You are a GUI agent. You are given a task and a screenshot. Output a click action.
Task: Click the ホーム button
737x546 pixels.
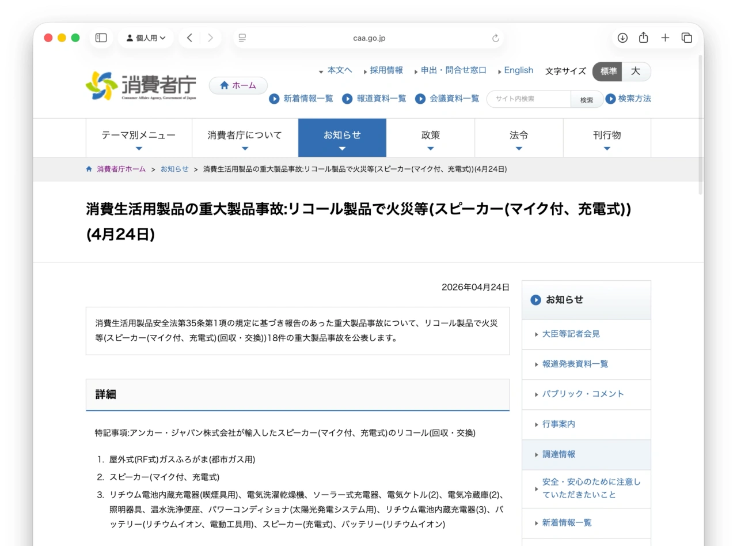(x=238, y=85)
